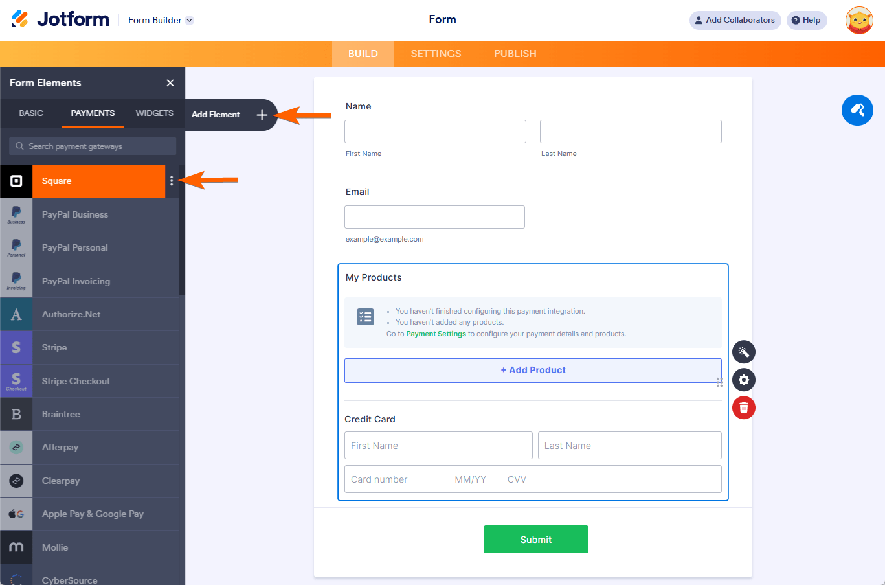Click the MM/YY expiry field

[470, 479]
